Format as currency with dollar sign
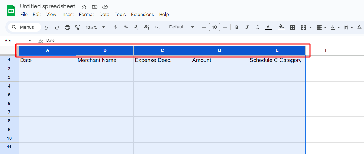This screenshot has width=364, height=154. click(116, 27)
